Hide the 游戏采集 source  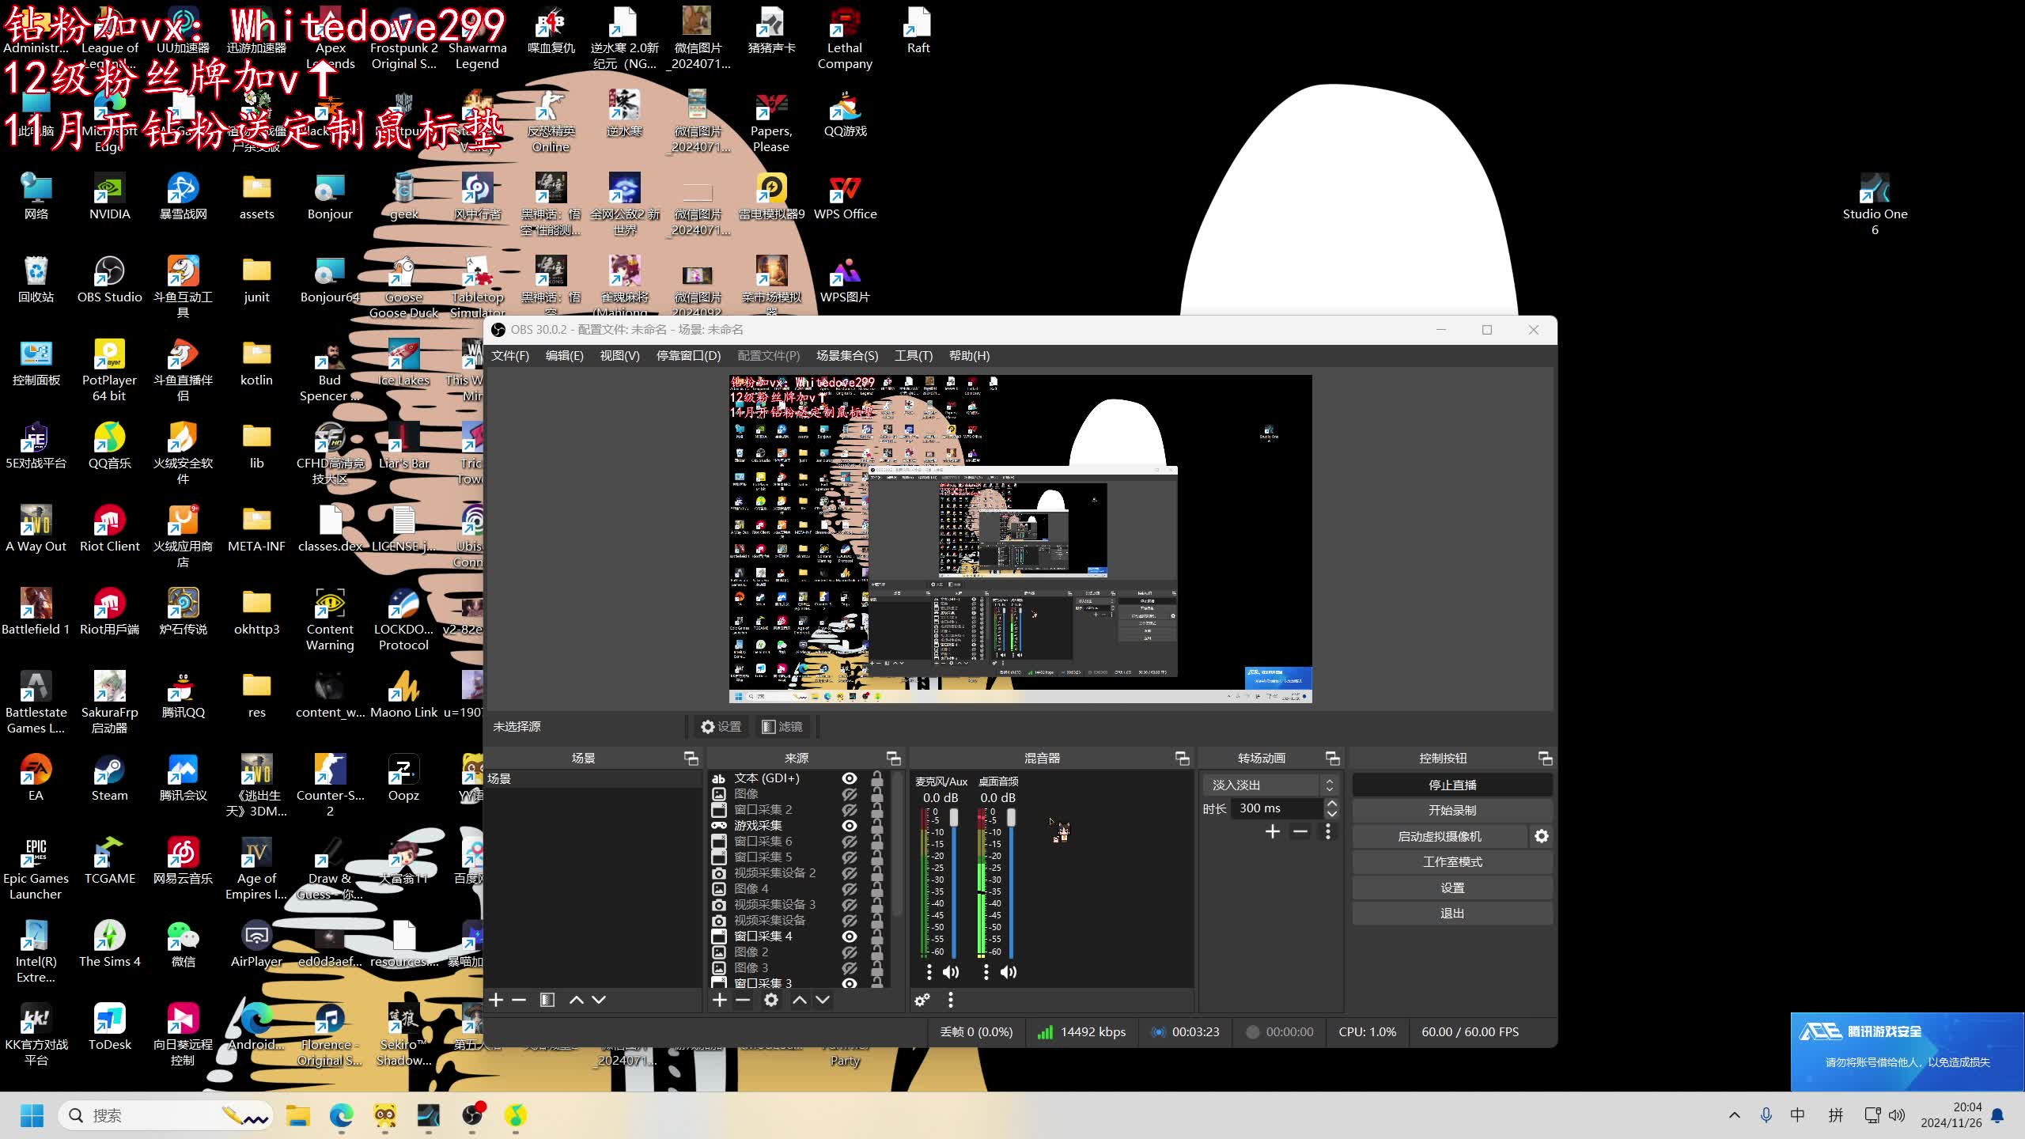(x=850, y=826)
